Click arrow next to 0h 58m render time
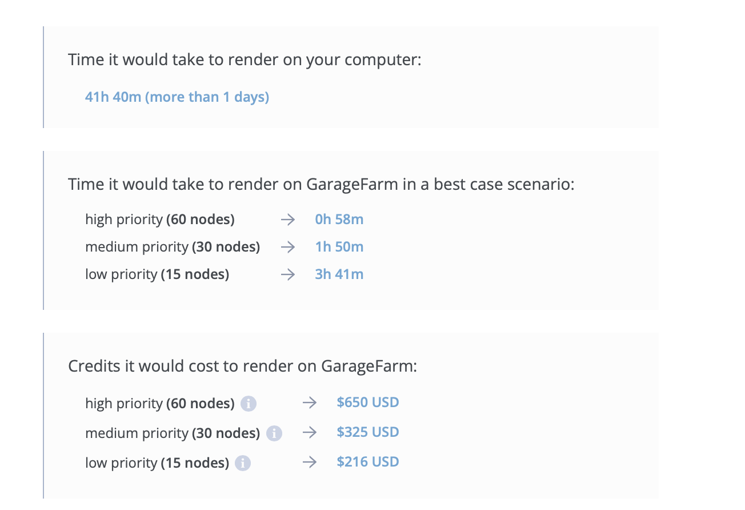The width and height of the screenshot is (745, 510). click(287, 220)
